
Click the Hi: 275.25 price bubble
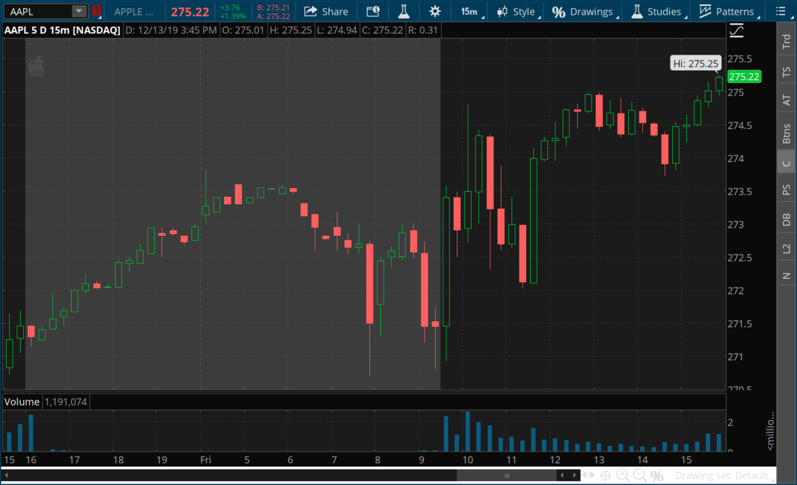click(x=695, y=64)
